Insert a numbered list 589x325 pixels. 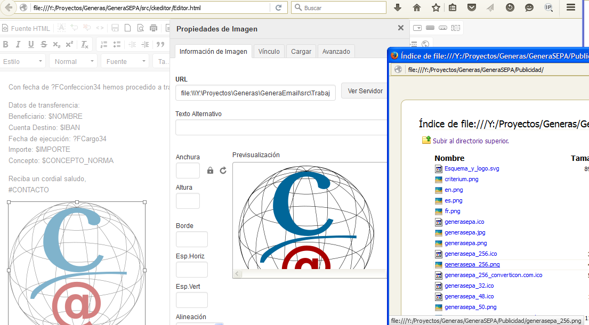[x=104, y=44]
